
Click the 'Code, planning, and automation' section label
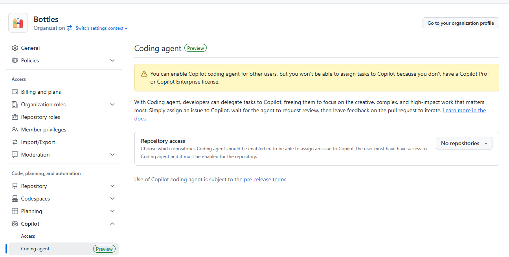pyautogui.click(x=46, y=173)
